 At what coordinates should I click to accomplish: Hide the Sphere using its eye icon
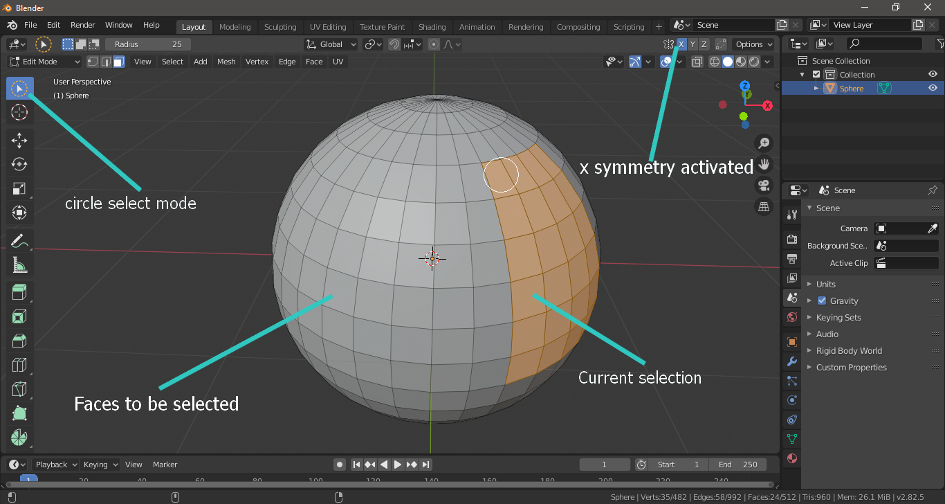933,88
